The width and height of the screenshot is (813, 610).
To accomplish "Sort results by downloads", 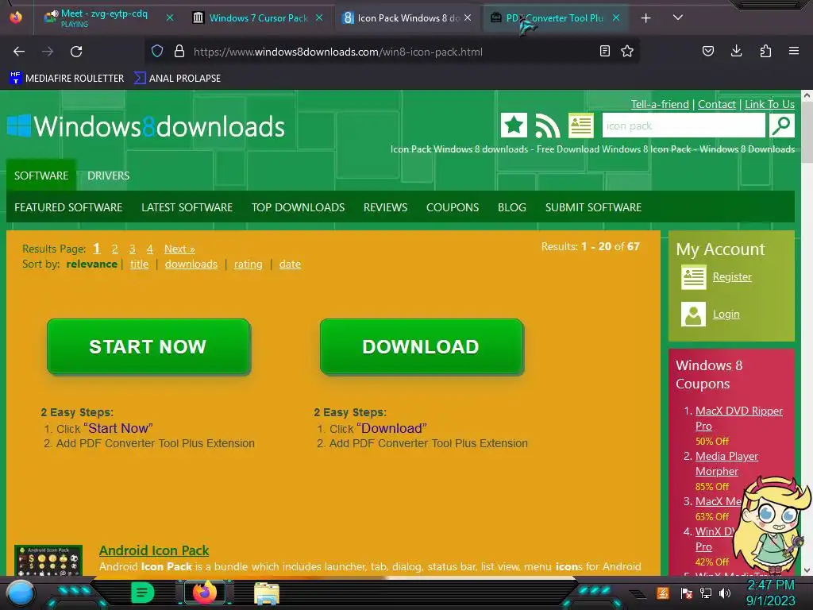I will 191,264.
